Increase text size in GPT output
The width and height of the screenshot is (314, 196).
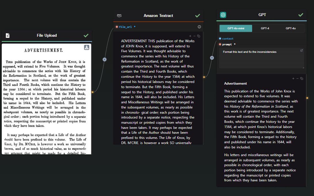click(x=293, y=79)
